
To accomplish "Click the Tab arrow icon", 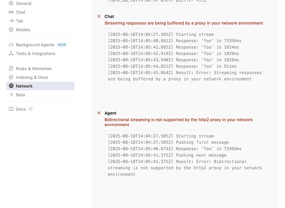I will (x=11, y=21).
